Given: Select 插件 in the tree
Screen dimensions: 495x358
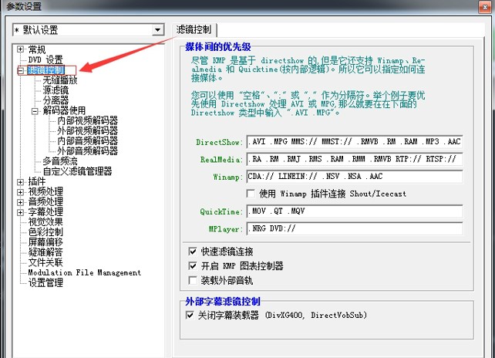Looking at the screenshot, I should [37, 181].
